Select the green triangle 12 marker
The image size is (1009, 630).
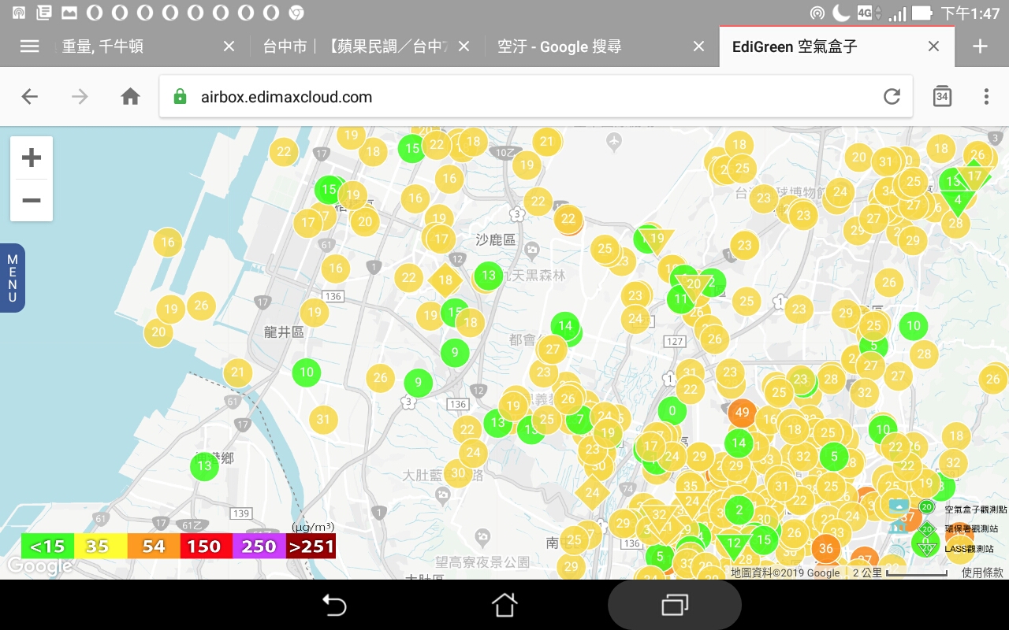[x=734, y=543]
